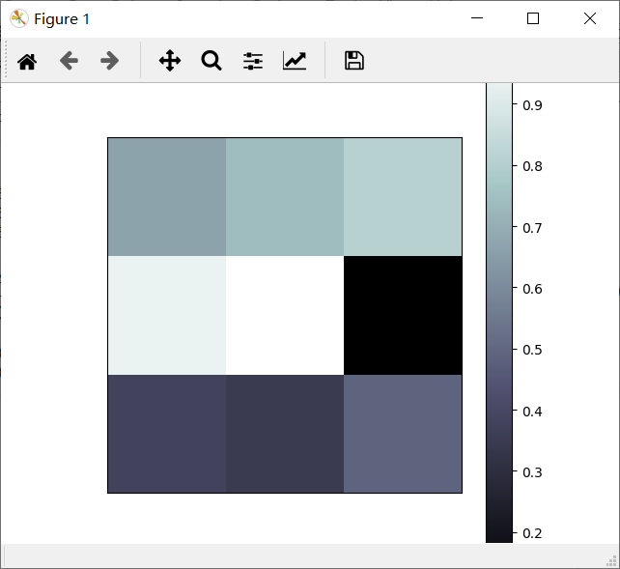The image size is (620, 569).
Task: Select the Zoom to rectangle tool
Action: click(x=211, y=61)
